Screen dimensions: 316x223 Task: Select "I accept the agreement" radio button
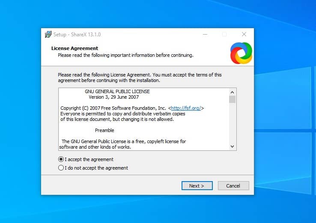click(x=61, y=159)
